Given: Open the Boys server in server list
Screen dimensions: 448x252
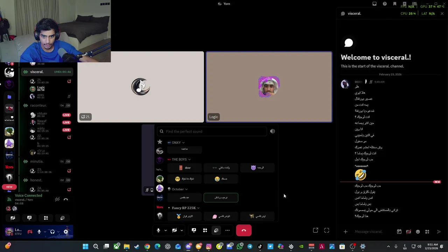Looking at the screenshot, I should pos(9,167).
